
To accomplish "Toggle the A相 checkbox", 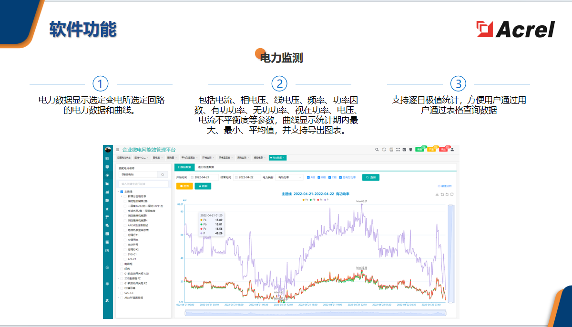I will pos(308,177).
